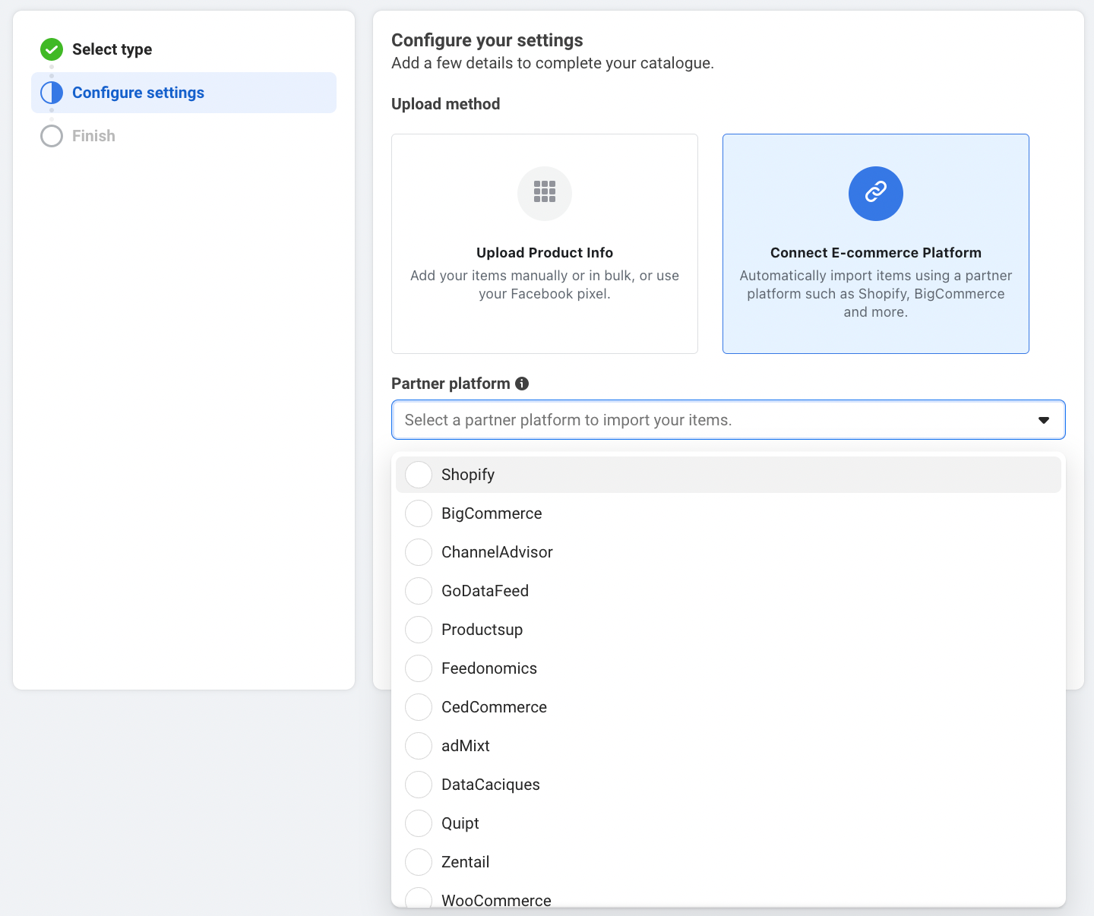This screenshot has width=1094, height=916.
Task: Select the BigCommerce radio button
Action: (419, 513)
